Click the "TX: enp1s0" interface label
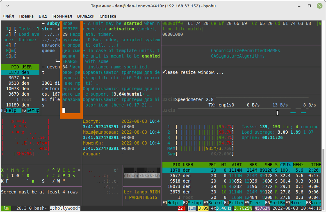Image resolution: width=326 pixels, height=212 pixels. click(x=221, y=105)
